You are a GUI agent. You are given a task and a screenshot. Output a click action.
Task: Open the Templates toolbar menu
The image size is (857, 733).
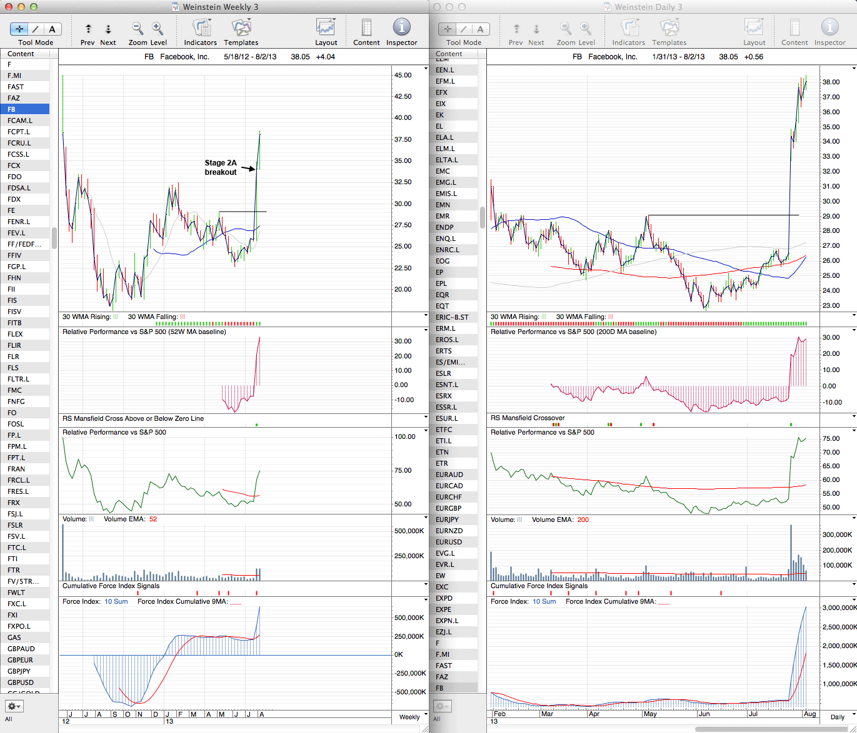click(241, 29)
